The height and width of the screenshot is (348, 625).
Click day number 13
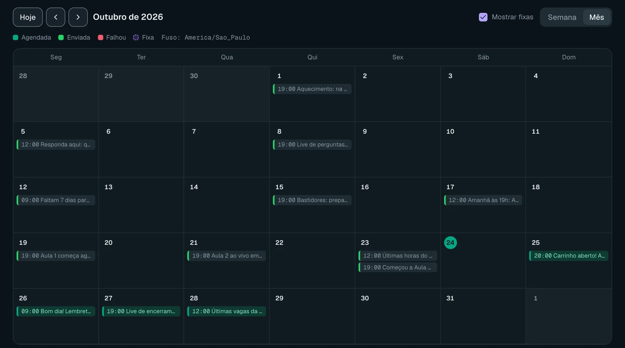point(108,187)
